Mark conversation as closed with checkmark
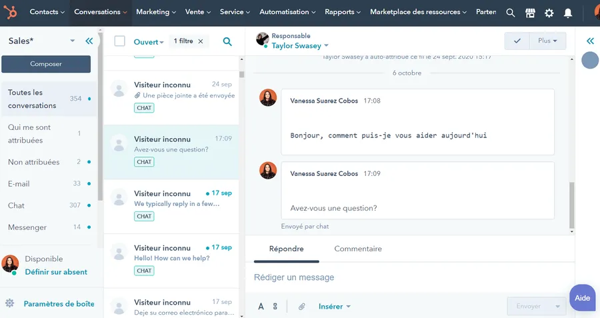 coord(517,41)
